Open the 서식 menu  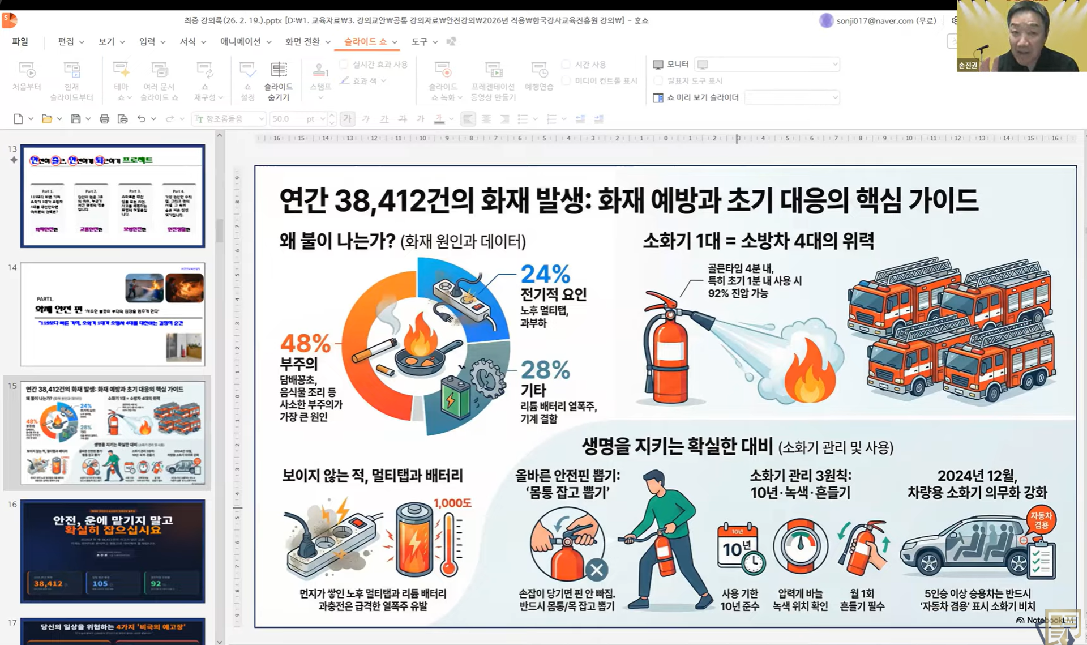pyautogui.click(x=192, y=41)
